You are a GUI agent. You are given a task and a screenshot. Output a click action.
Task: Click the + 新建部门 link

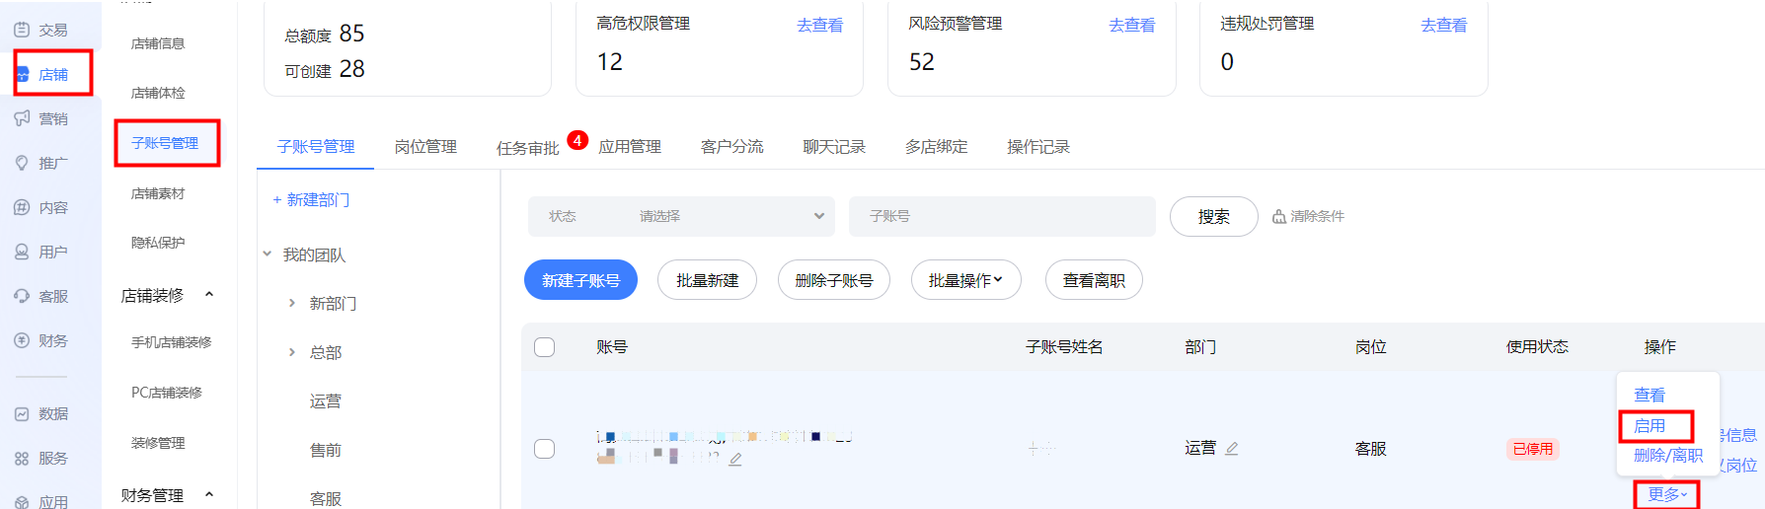[311, 199]
